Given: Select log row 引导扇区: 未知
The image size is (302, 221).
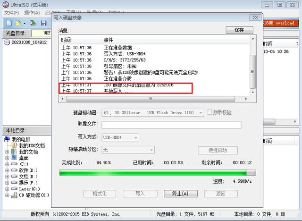Looking at the screenshot, I should click(x=154, y=66).
